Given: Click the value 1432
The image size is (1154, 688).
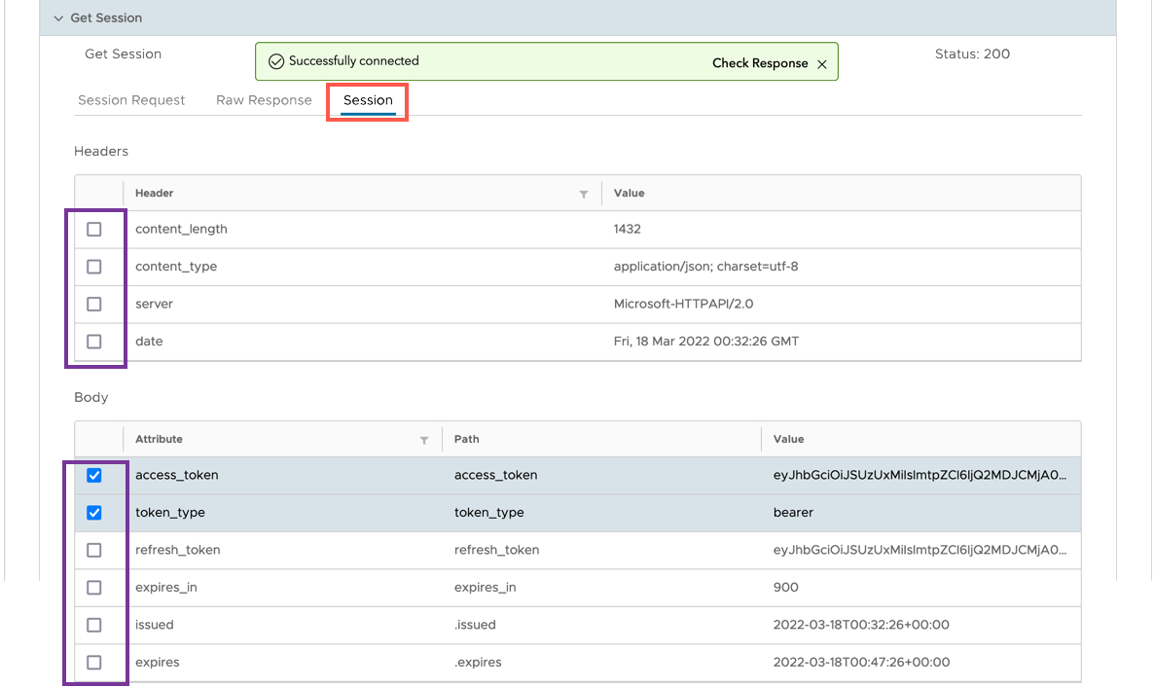Looking at the screenshot, I should 627,229.
